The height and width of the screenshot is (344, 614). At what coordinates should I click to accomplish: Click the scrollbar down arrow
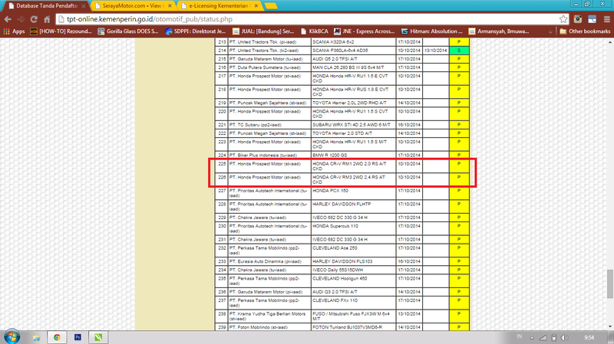pos(610,326)
